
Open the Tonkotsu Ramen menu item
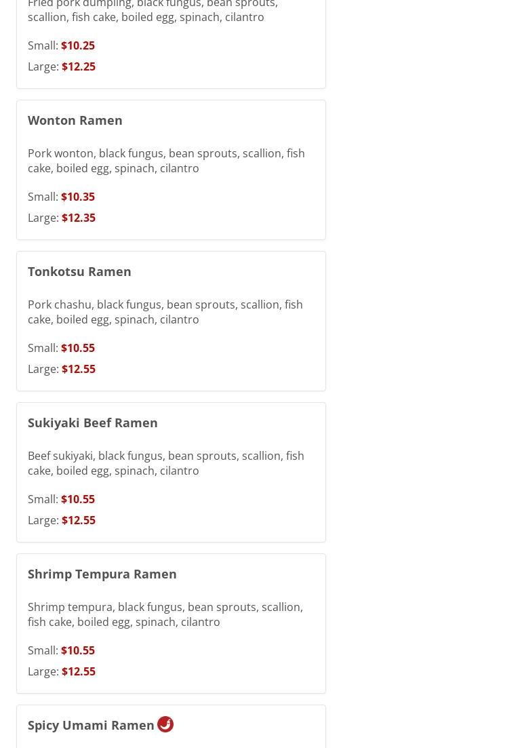coord(79,271)
